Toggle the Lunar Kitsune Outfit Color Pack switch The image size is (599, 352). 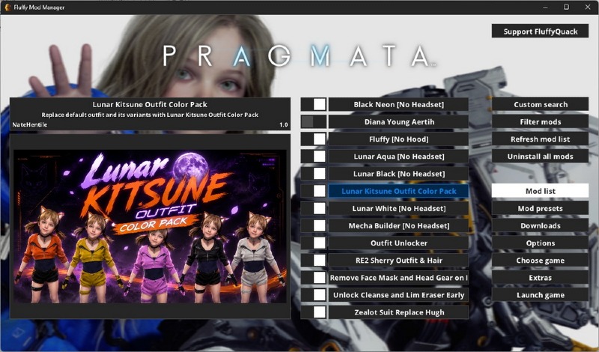click(314, 191)
